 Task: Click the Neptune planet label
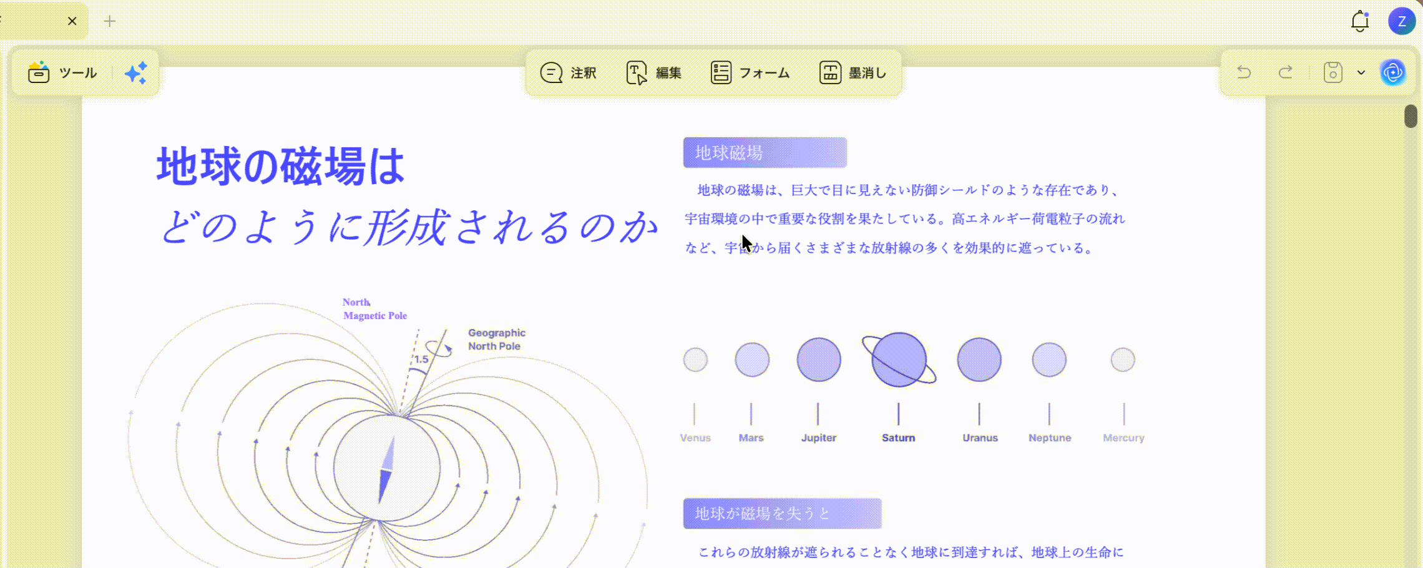[x=1050, y=438]
